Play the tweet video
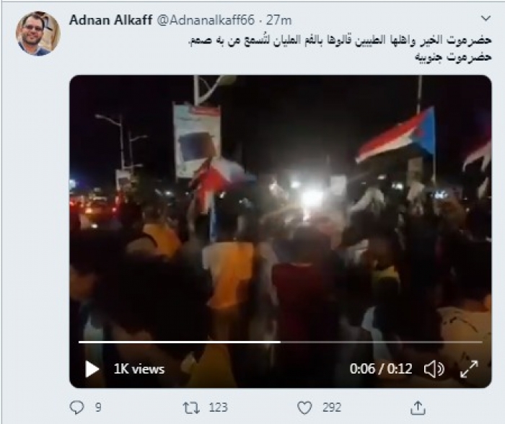 pyautogui.click(x=92, y=369)
